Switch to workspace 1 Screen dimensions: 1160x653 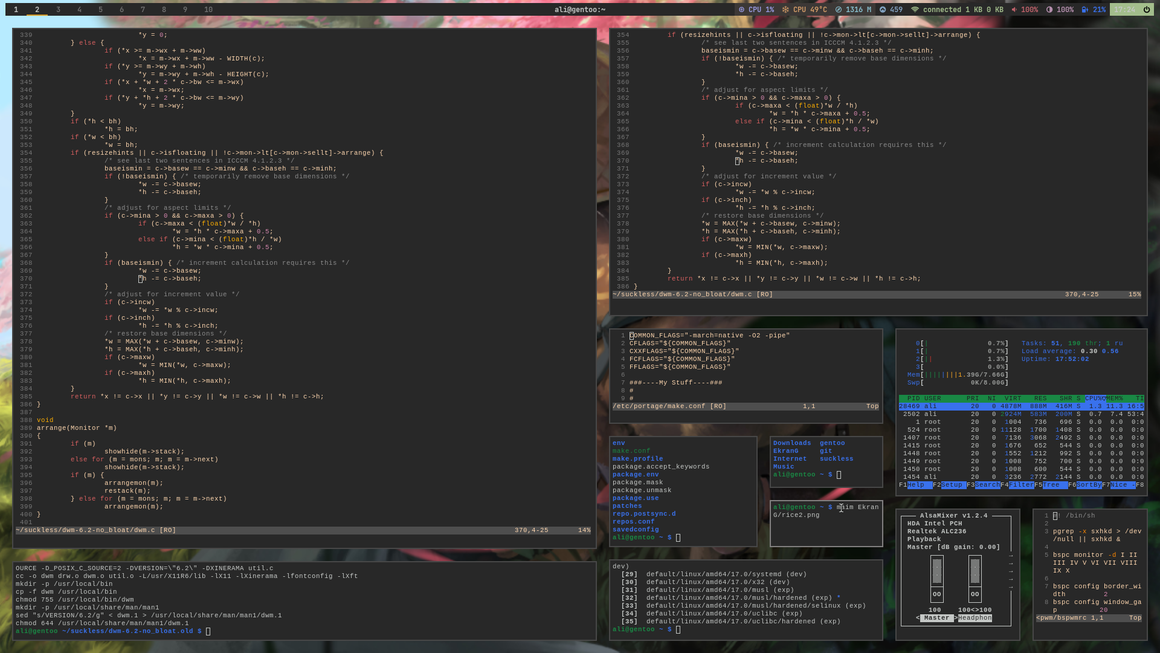[x=16, y=10]
